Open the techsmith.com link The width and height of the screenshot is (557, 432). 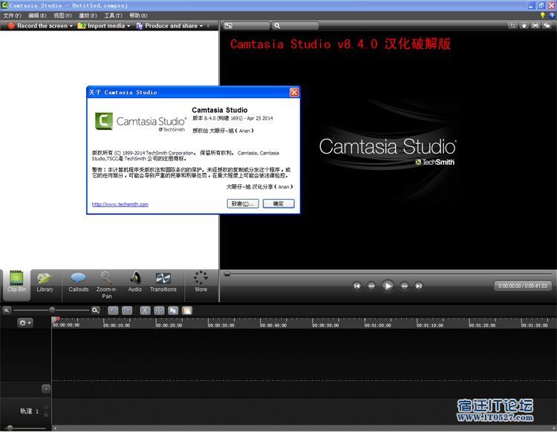[120, 204]
